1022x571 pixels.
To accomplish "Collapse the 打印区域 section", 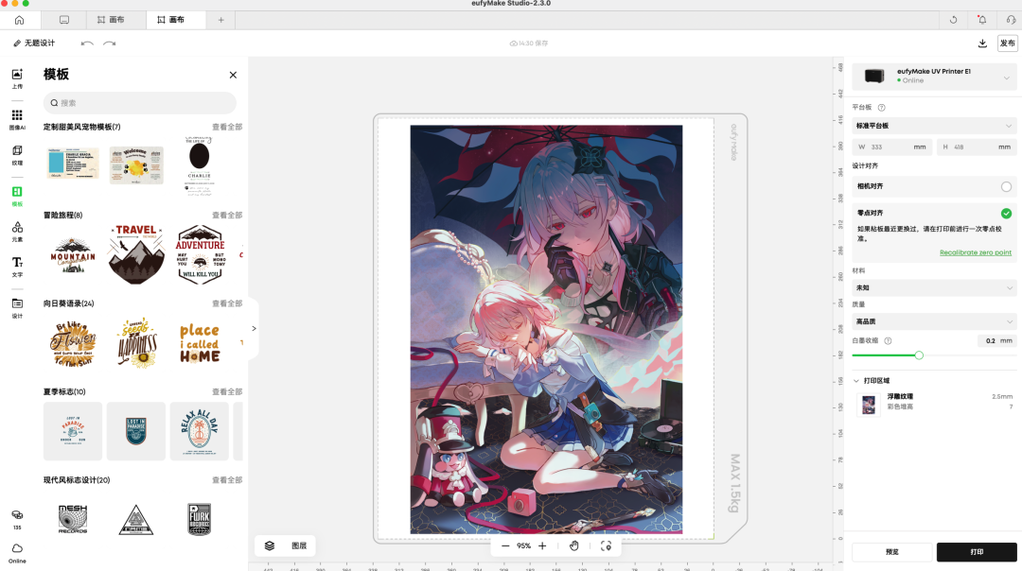I will (x=857, y=380).
